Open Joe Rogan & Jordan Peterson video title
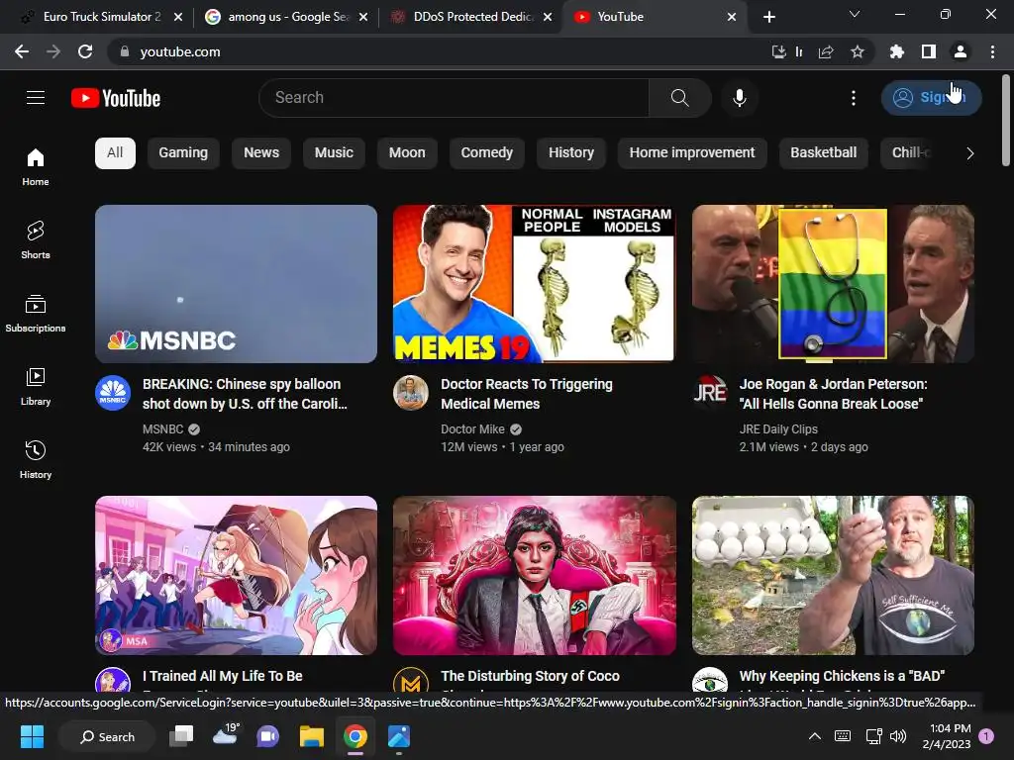This screenshot has width=1014, height=760. 833,394
